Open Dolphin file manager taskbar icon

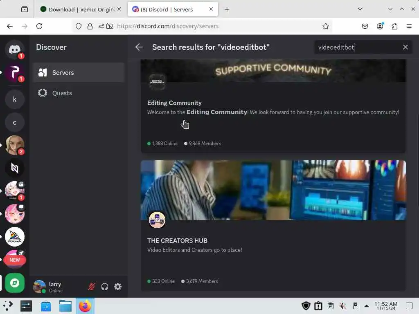(65, 306)
